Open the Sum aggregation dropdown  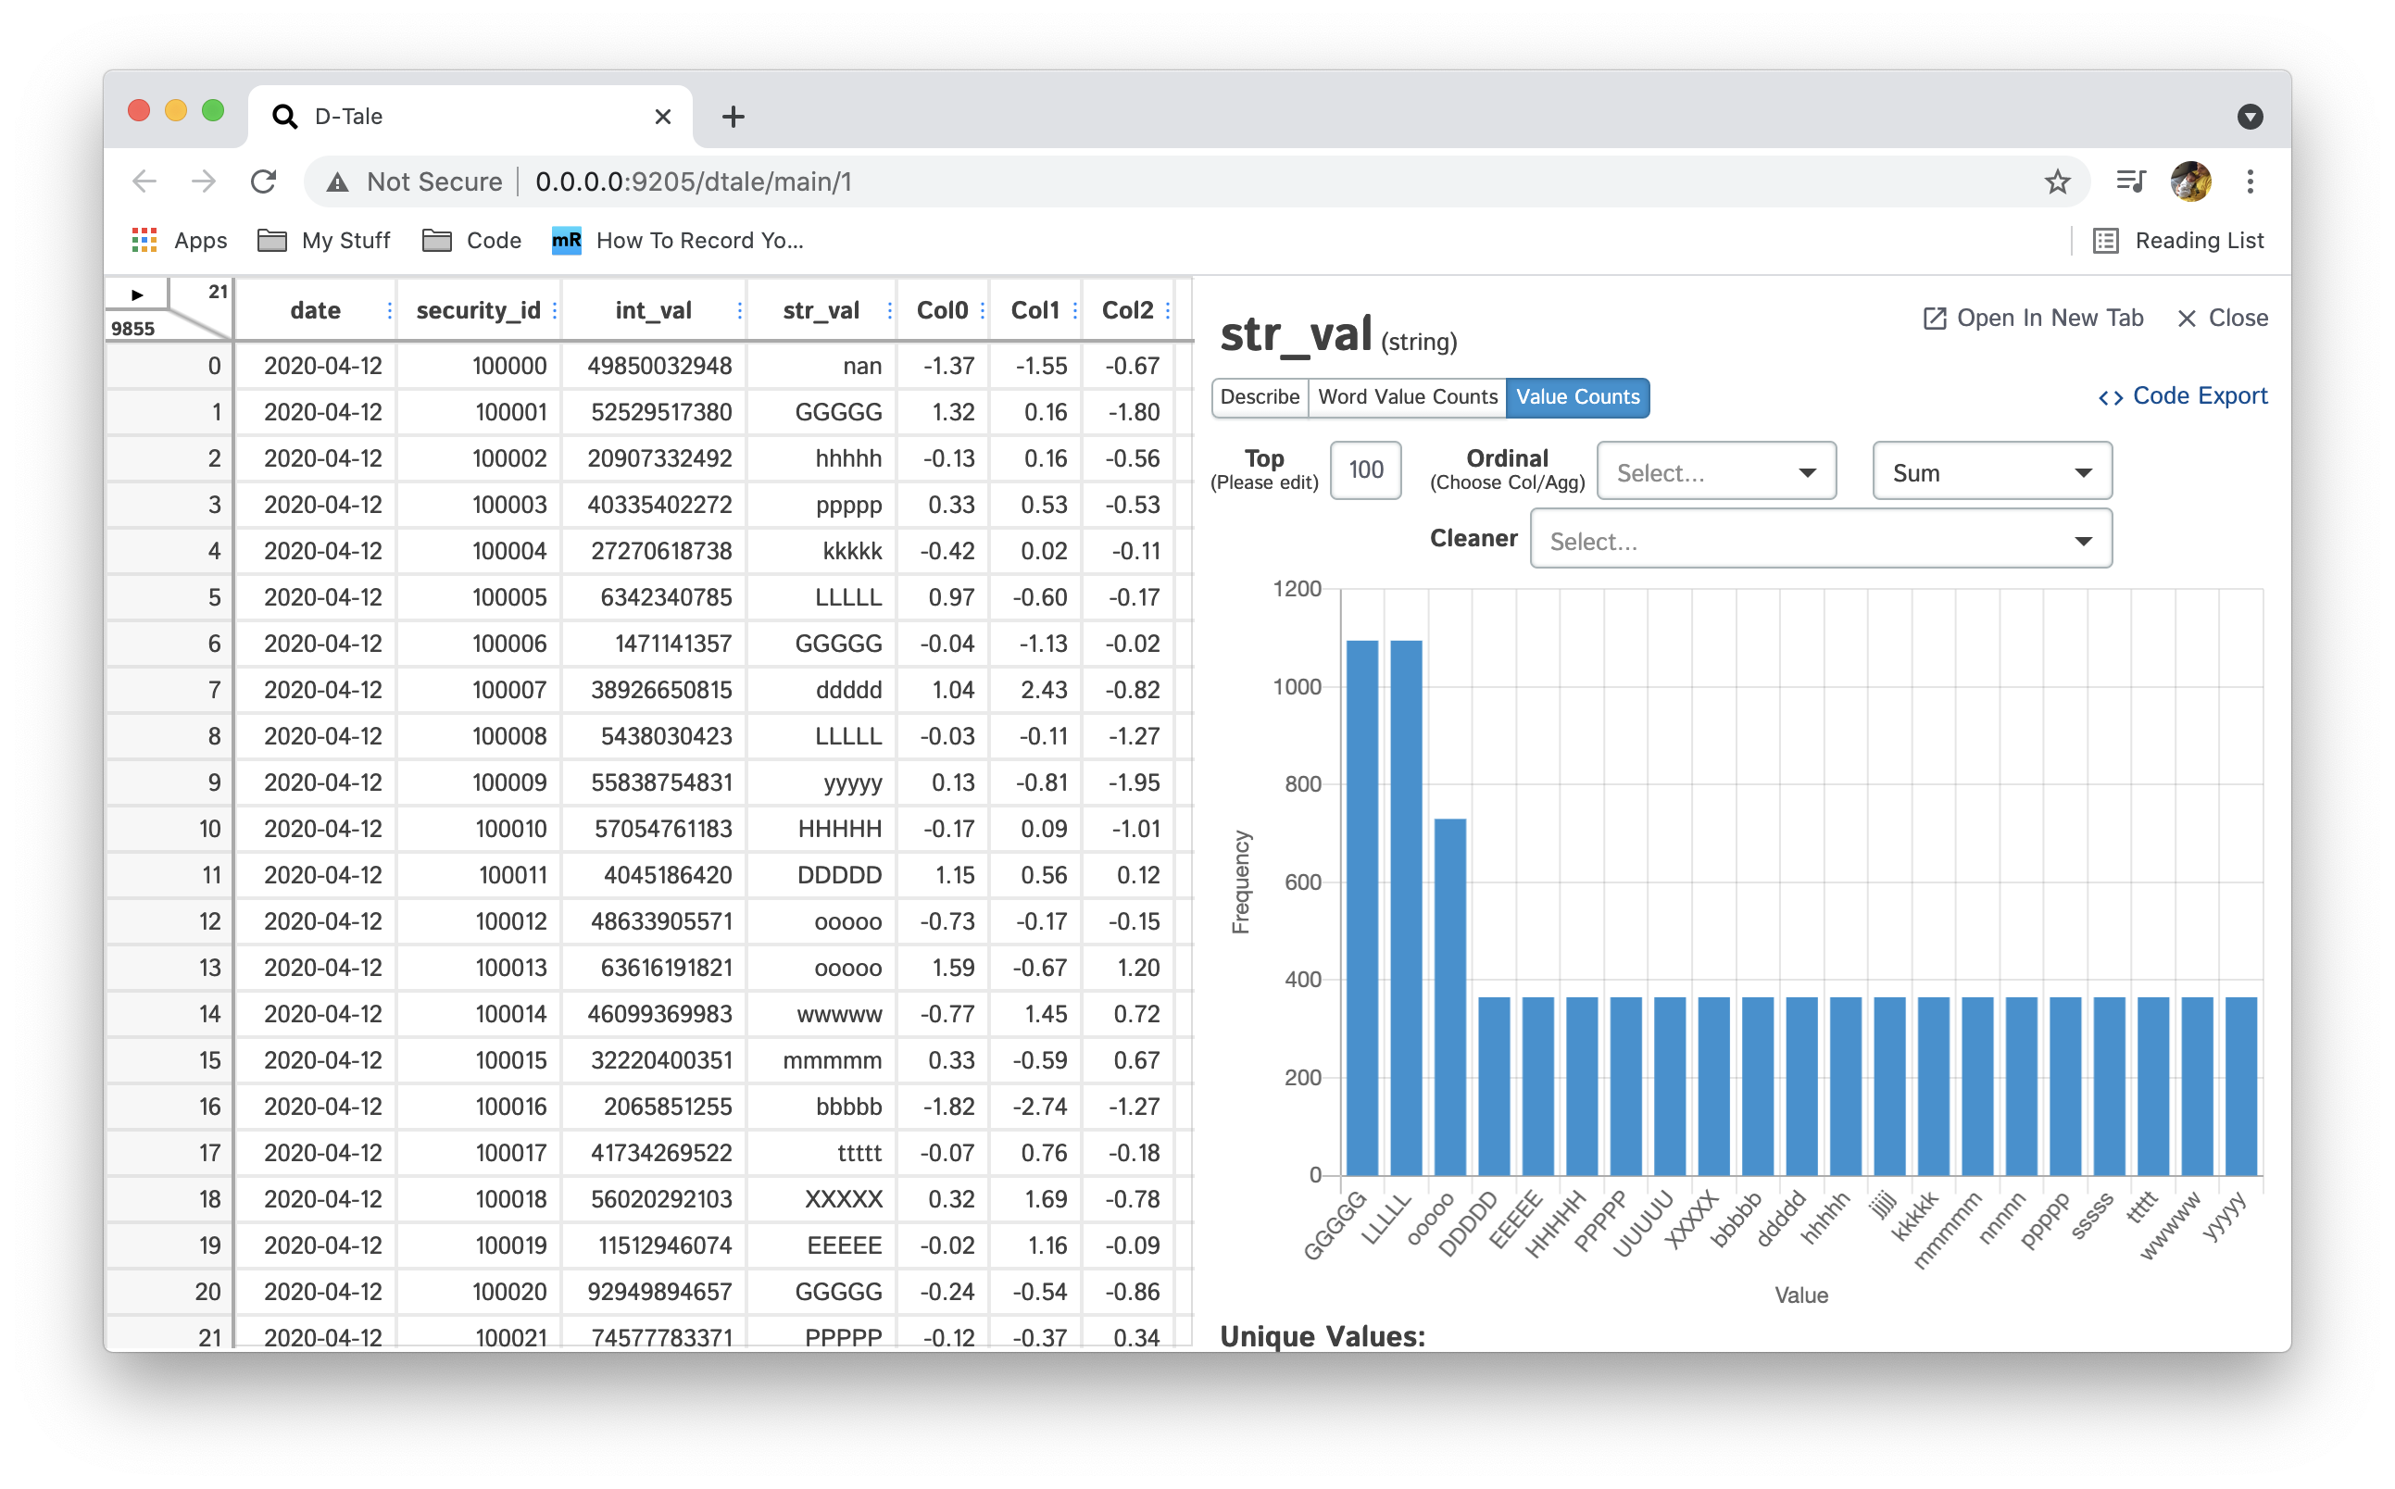1991,472
